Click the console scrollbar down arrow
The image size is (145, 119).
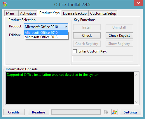tap(137, 102)
